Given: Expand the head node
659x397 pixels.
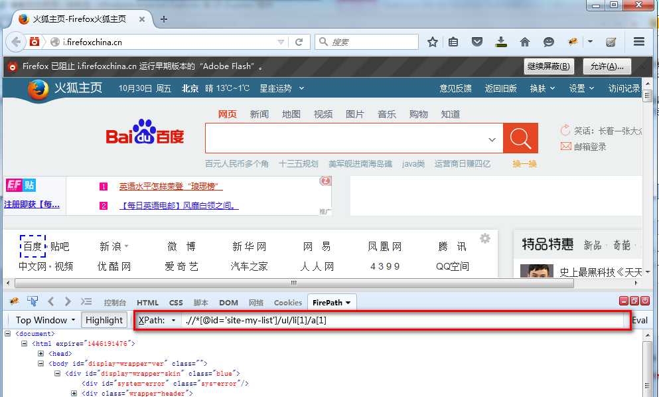Looking at the screenshot, I should (40, 354).
